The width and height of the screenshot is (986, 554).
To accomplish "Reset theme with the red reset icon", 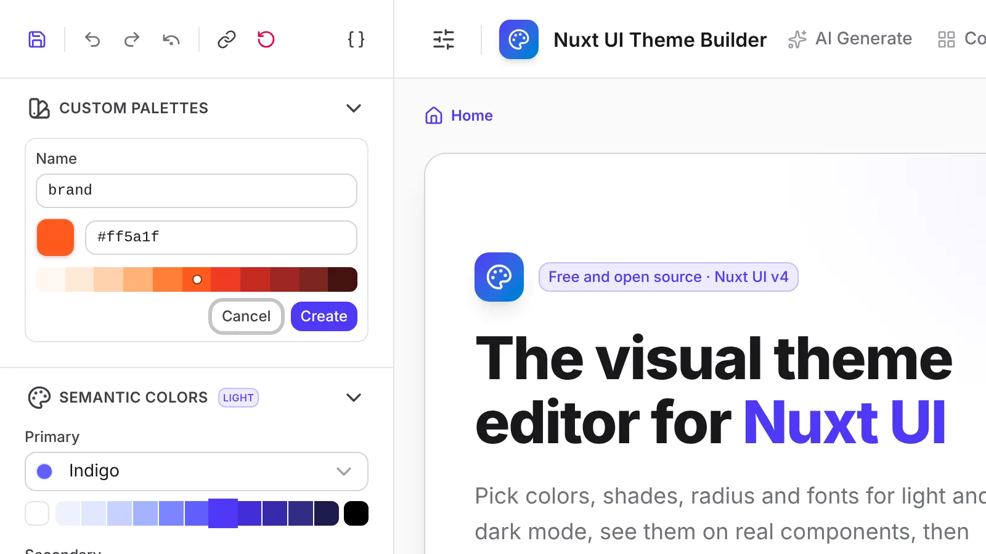I will 266,39.
